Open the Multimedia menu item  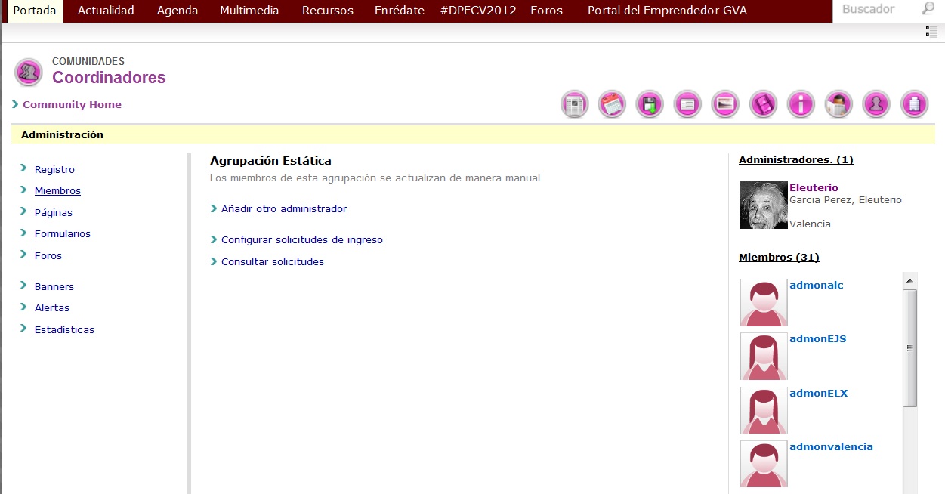[249, 11]
